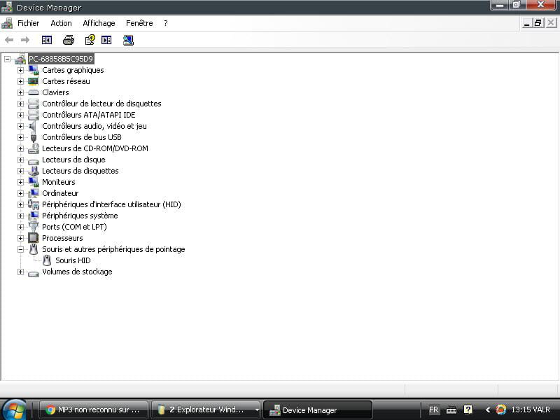560x420 pixels.
Task: Expand Contrôleurs de bus USB
Action: click(20, 137)
